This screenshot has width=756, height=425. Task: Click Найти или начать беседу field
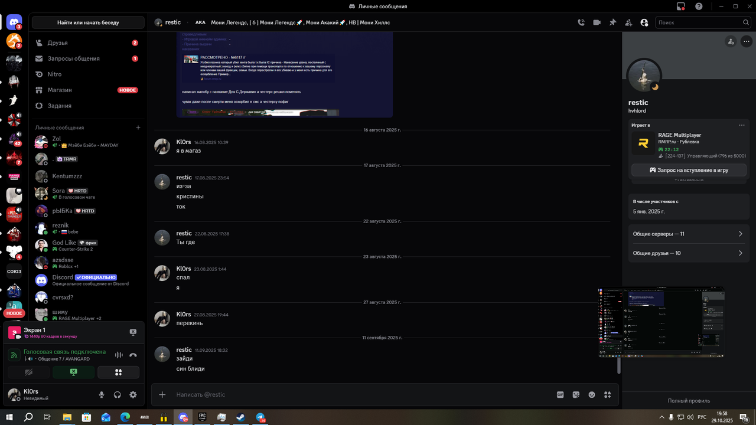88,22
